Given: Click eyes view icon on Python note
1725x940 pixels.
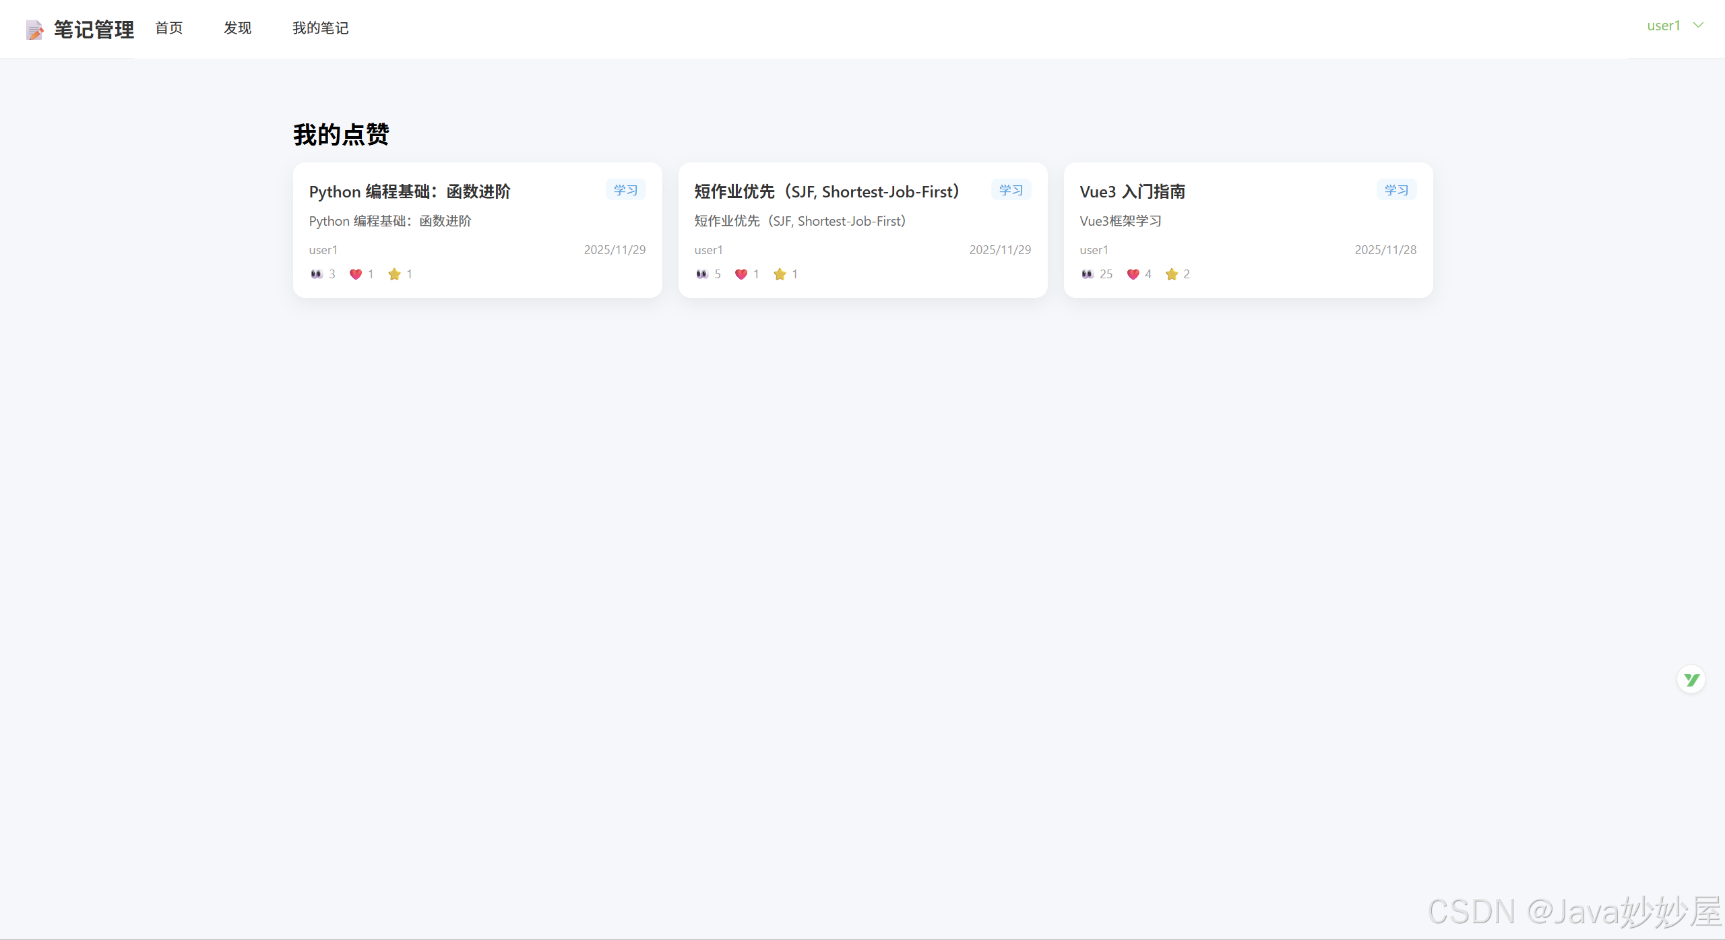Looking at the screenshot, I should (317, 274).
